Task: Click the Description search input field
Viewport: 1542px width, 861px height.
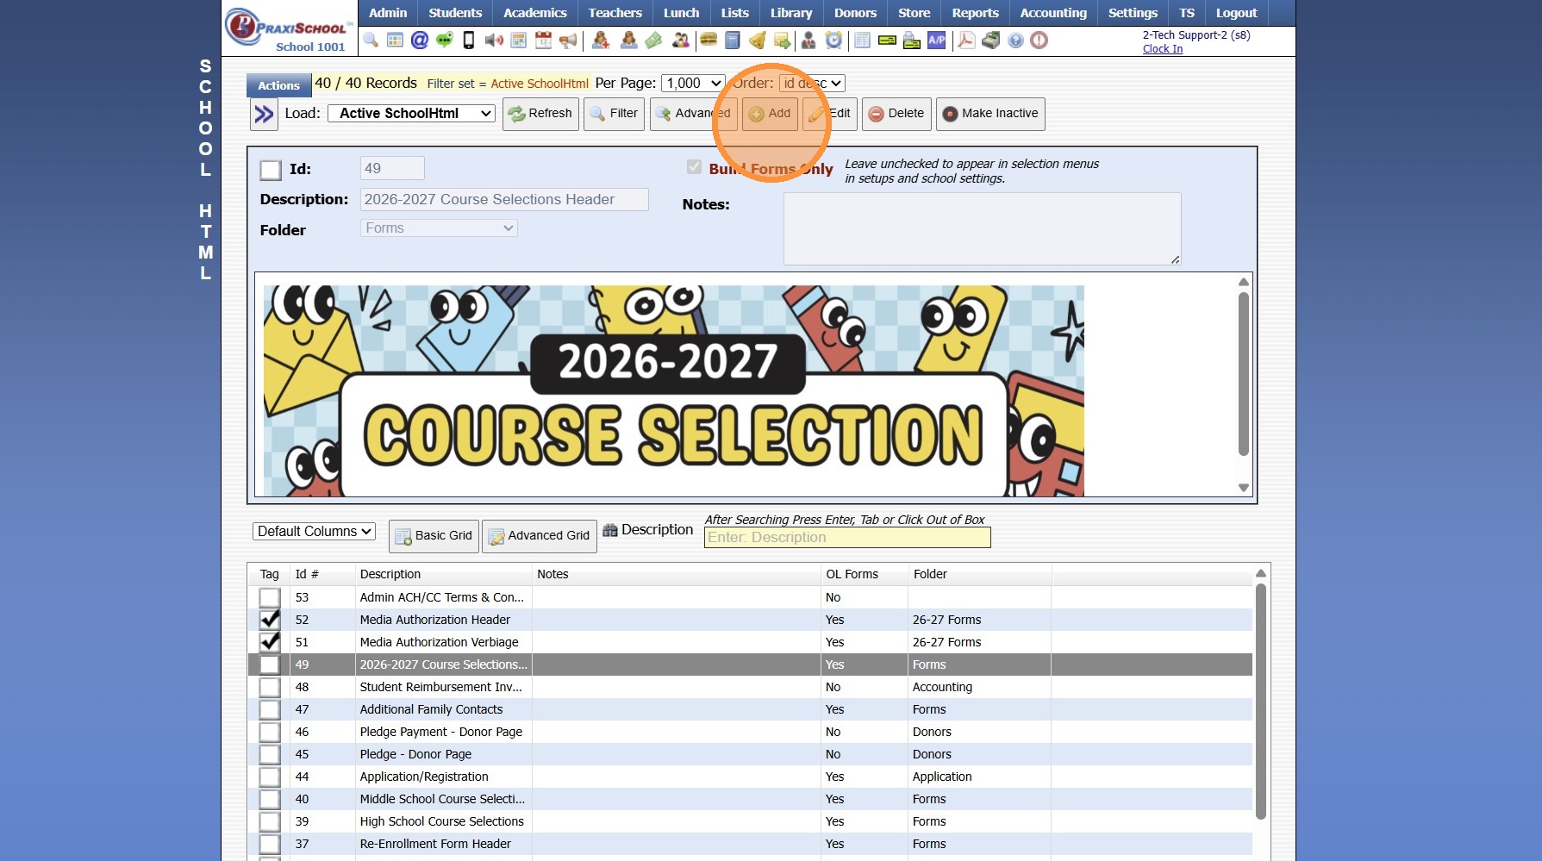Action: point(847,538)
